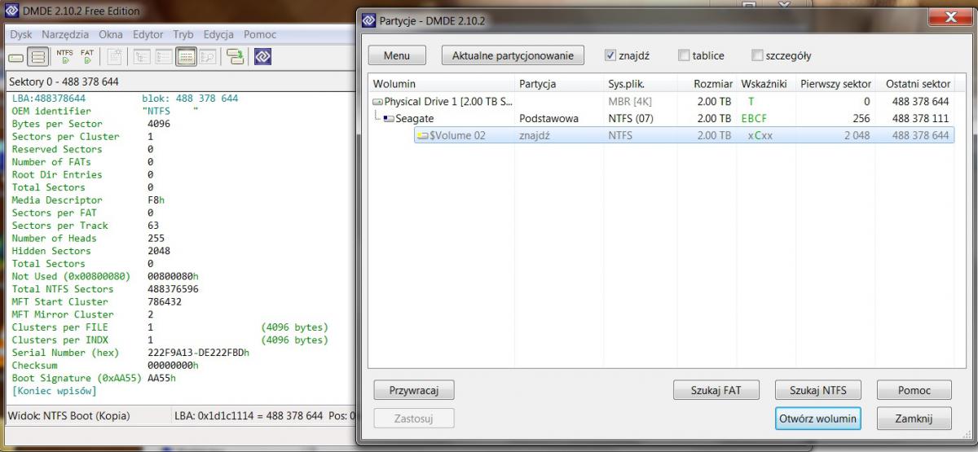The height and width of the screenshot is (452, 978).
Task: Open the Tryb menu
Action: pos(183,34)
